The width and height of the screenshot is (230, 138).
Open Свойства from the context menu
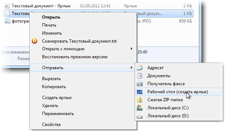click(83, 125)
